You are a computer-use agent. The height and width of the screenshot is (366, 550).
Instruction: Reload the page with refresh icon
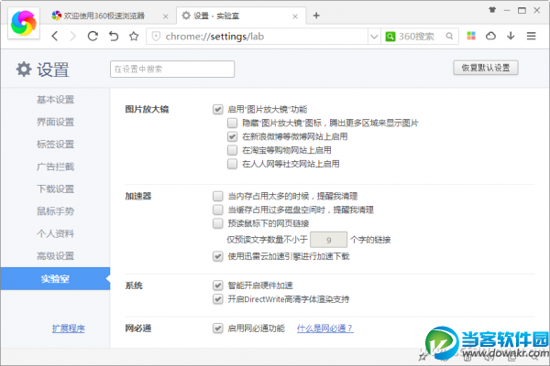coord(93,36)
